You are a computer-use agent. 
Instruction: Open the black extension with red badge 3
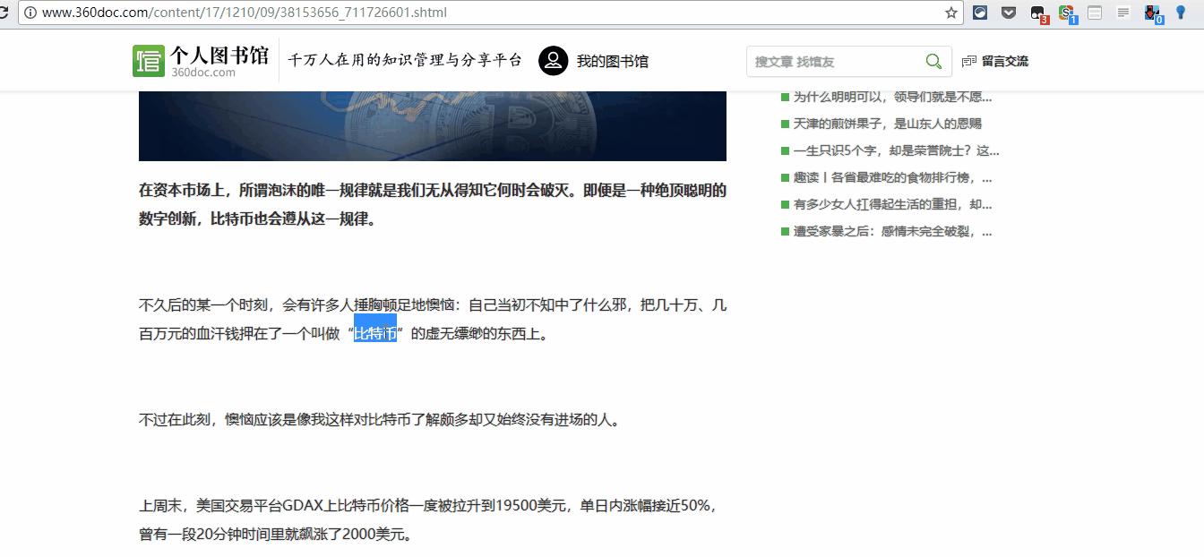point(1038,13)
